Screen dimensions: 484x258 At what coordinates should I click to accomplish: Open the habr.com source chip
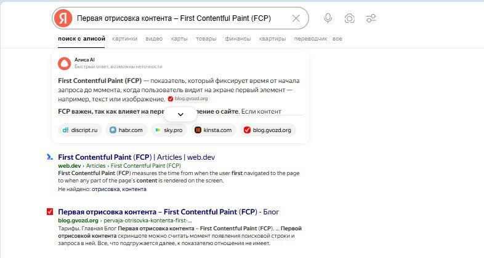point(127,130)
